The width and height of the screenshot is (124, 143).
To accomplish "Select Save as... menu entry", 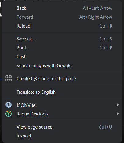I will pos(62,39).
